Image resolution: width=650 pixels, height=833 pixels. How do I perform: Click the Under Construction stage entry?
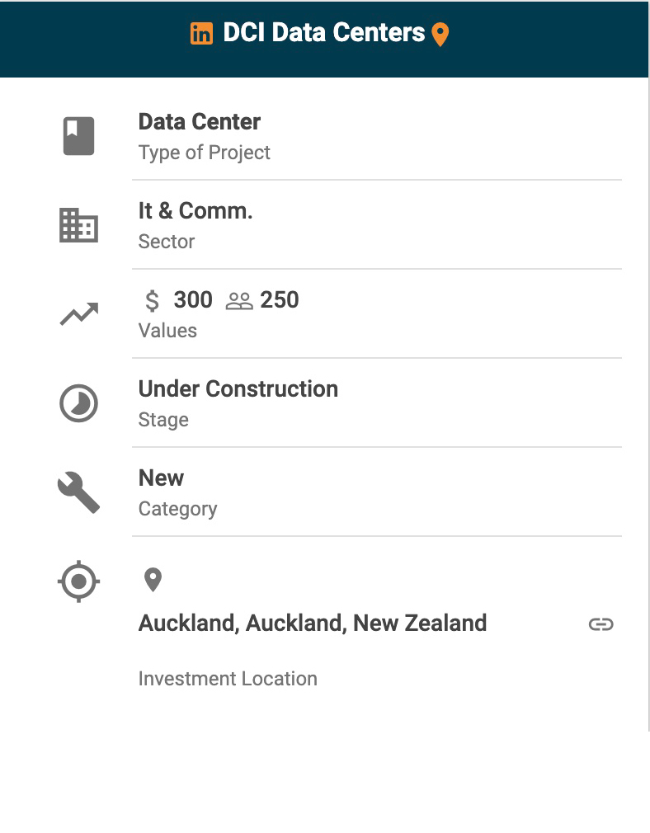click(x=238, y=389)
